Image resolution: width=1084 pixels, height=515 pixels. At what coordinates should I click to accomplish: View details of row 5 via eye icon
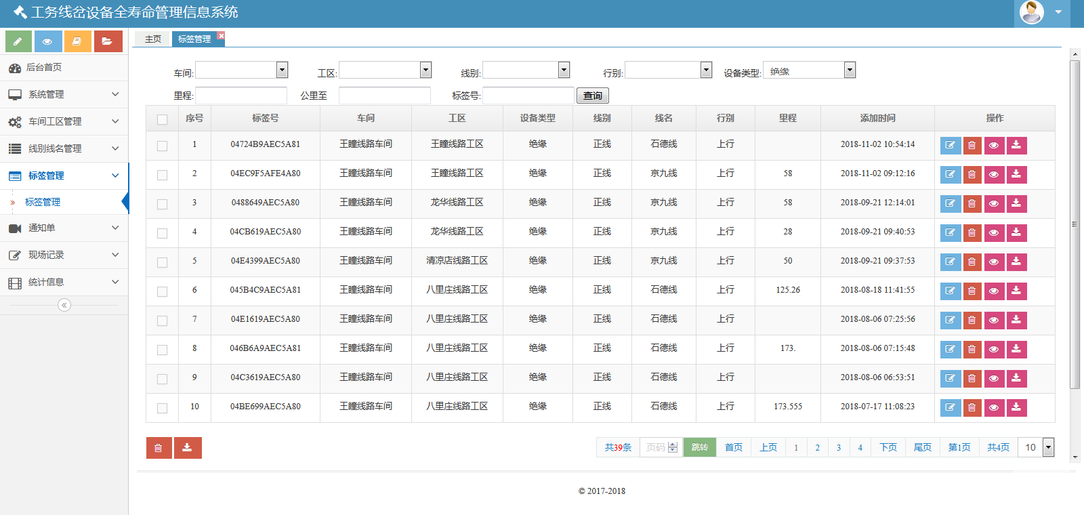click(994, 262)
